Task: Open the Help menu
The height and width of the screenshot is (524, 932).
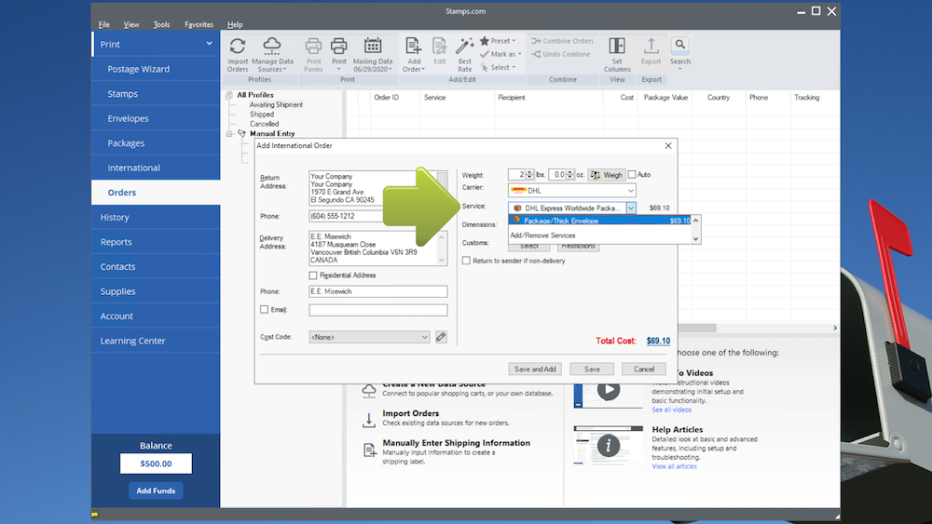Action: (235, 24)
